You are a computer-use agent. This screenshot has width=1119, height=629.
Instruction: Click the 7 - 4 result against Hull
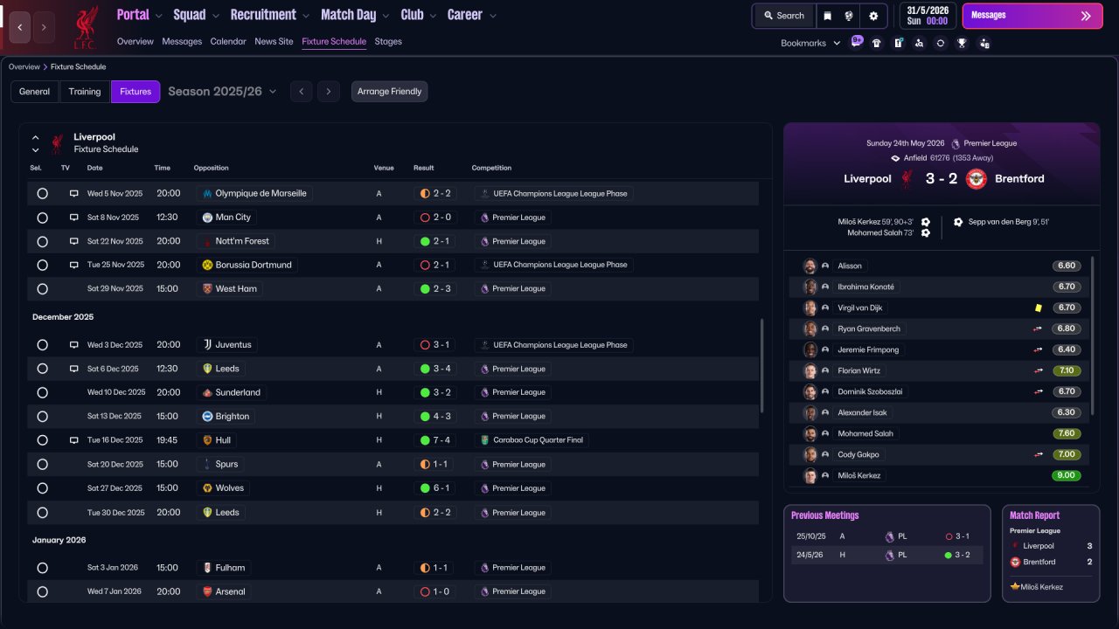436,440
